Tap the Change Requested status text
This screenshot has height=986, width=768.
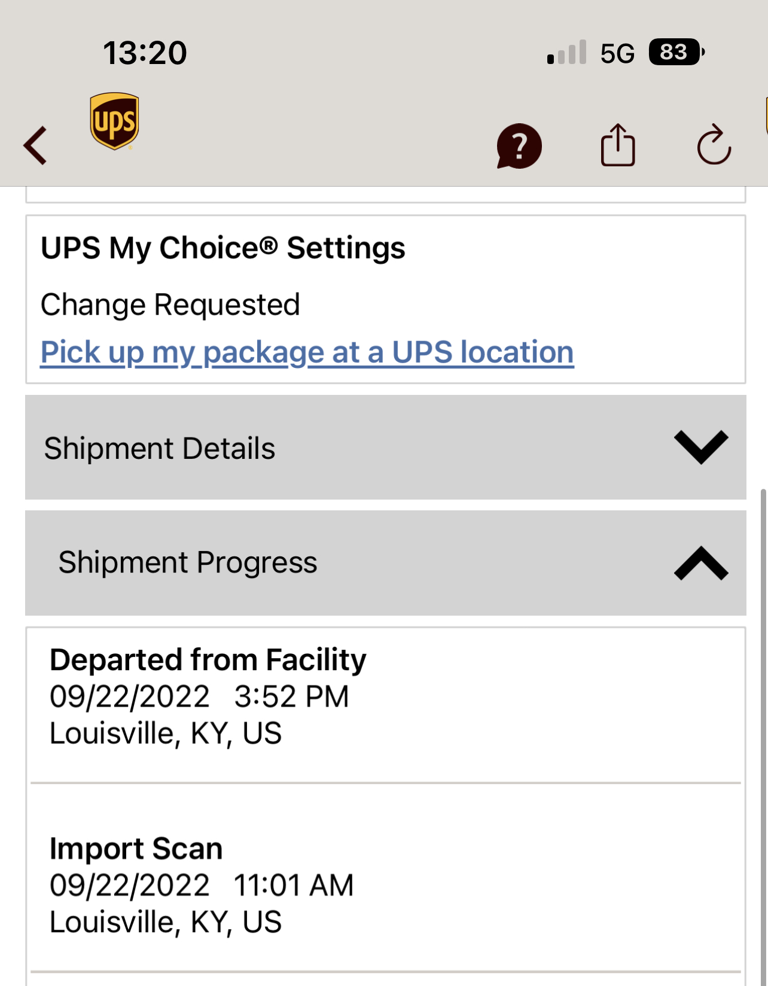170,305
